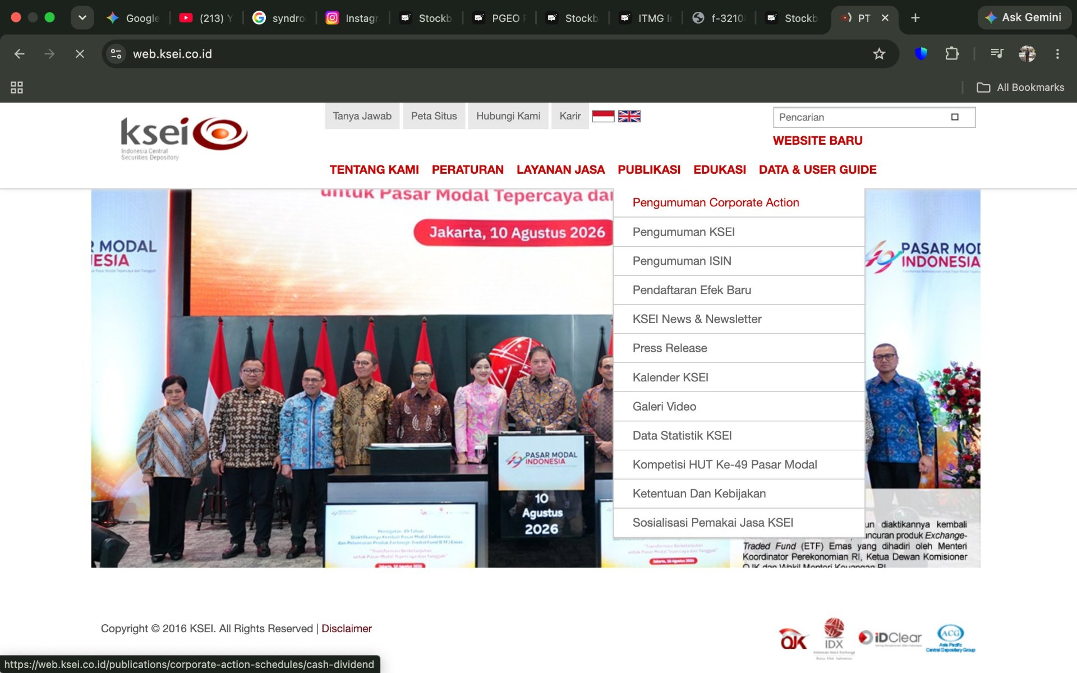Click the IDClear logo in footer

pos(890,638)
